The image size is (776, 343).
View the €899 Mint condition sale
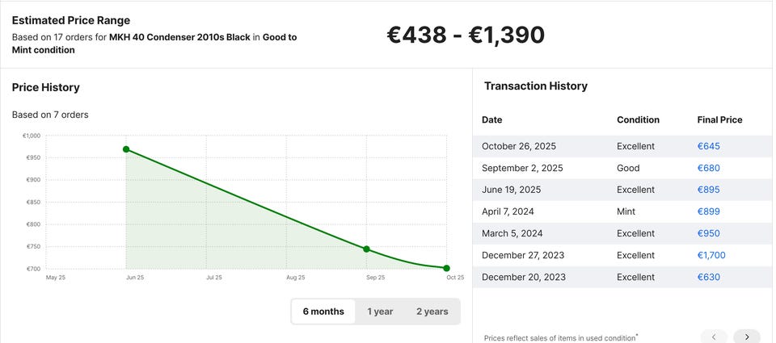click(708, 211)
